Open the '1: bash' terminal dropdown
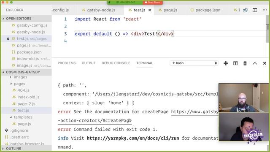Viewport: 270px width, 152px height. coord(194,63)
